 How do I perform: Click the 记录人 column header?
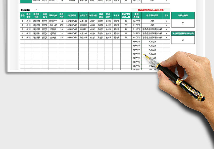(x=116, y=16)
